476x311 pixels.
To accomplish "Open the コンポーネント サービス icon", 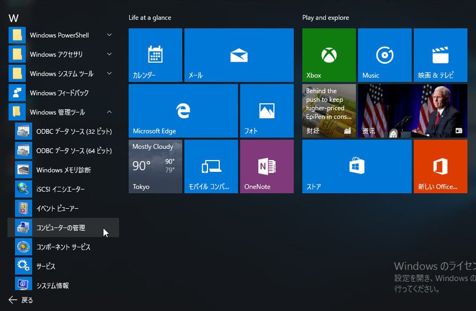I will tap(24, 247).
